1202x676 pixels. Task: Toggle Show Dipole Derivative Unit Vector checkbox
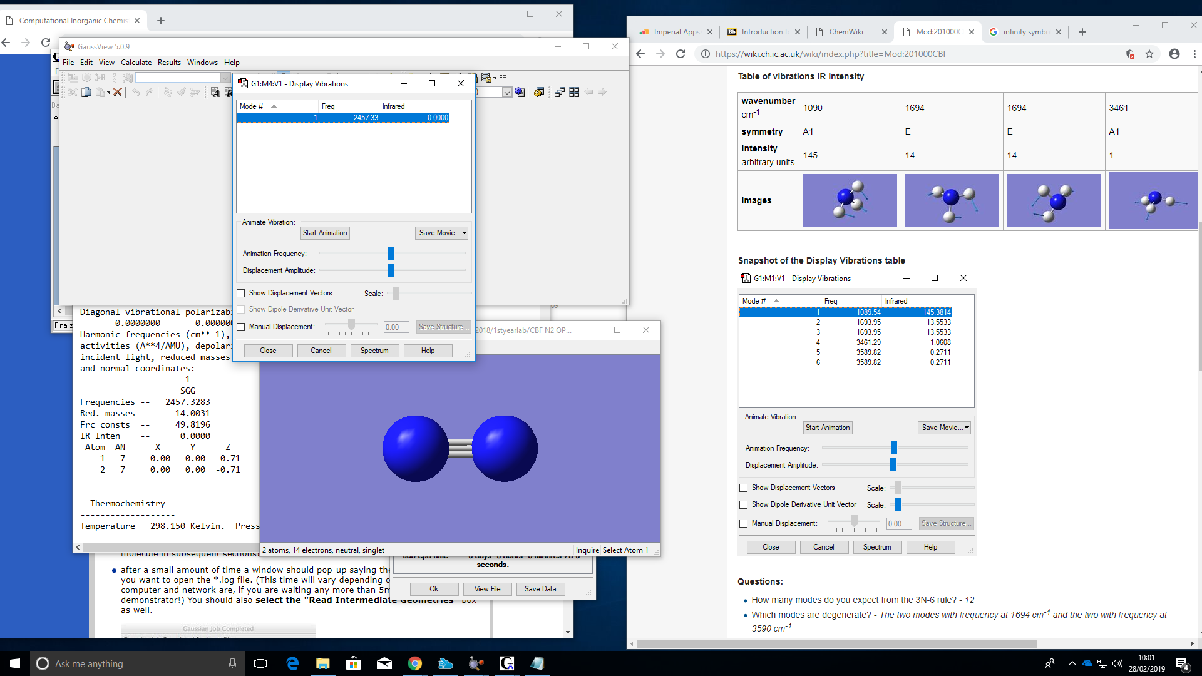pyautogui.click(x=241, y=309)
